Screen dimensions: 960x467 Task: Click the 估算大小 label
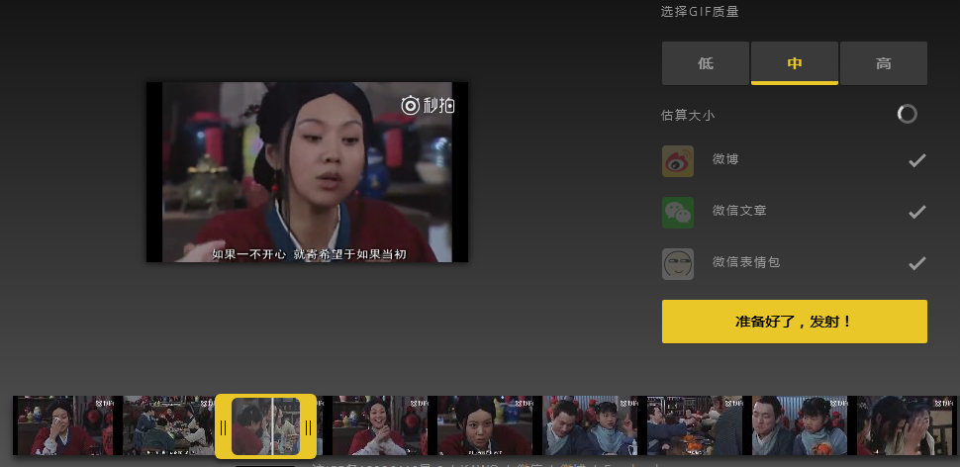(x=688, y=115)
